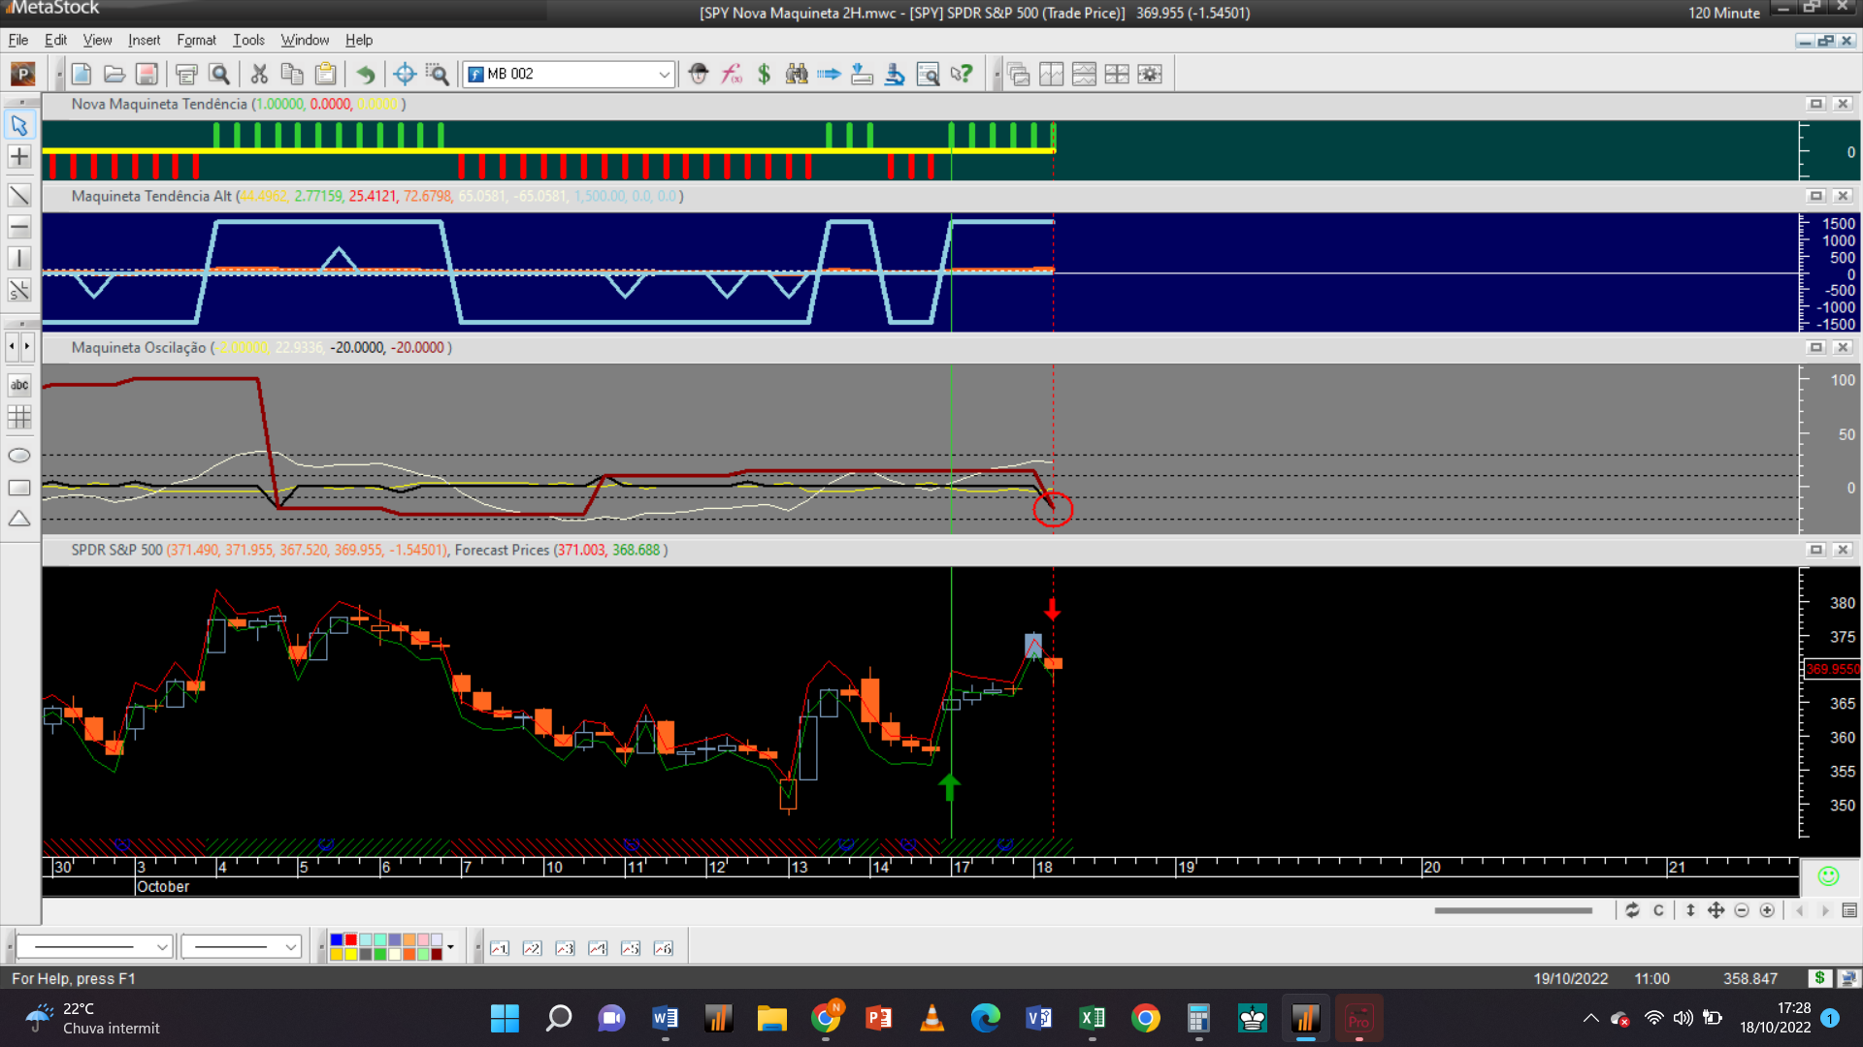Open the Explorer binoculars tool
The image size is (1863, 1047).
pos(797,74)
